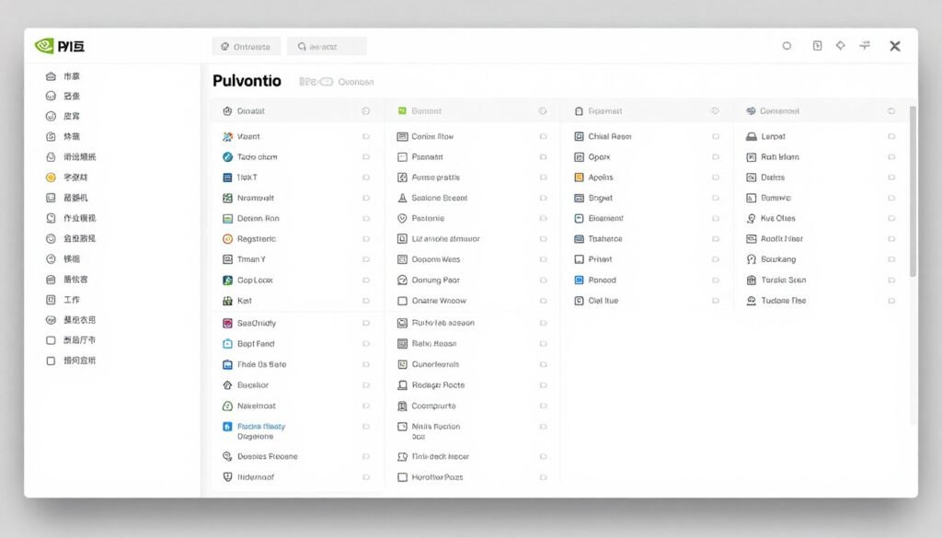Expand the Droatat column header chevron
The height and width of the screenshot is (538, 942).
pos(367,110)
